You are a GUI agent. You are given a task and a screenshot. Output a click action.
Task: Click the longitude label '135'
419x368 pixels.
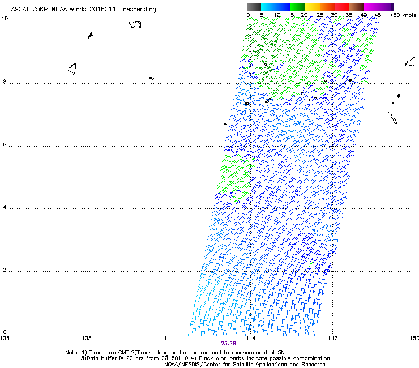click(x=5, y=339)
